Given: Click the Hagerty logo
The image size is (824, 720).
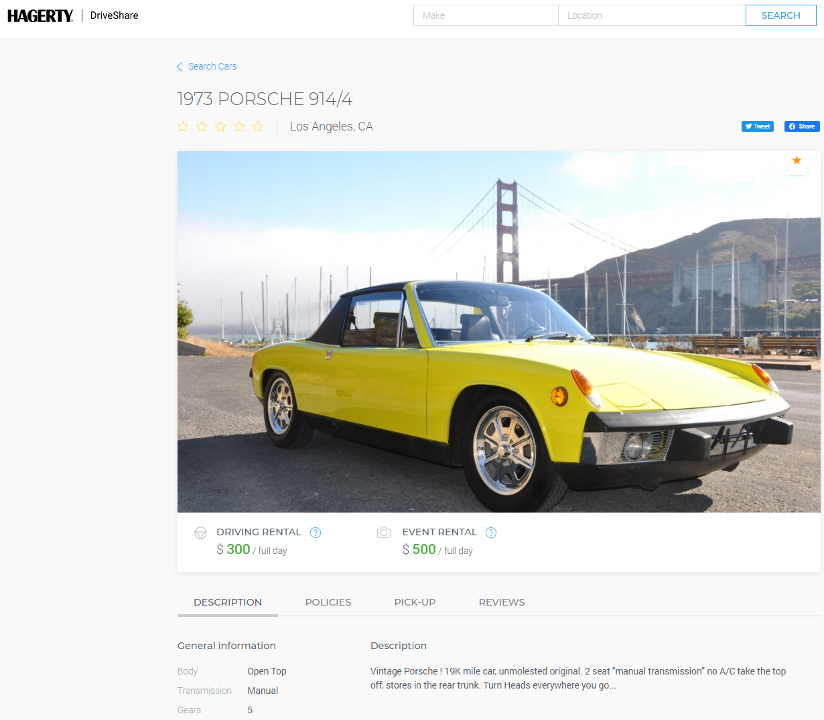Looking at the screenshot, I should [40, 15].
